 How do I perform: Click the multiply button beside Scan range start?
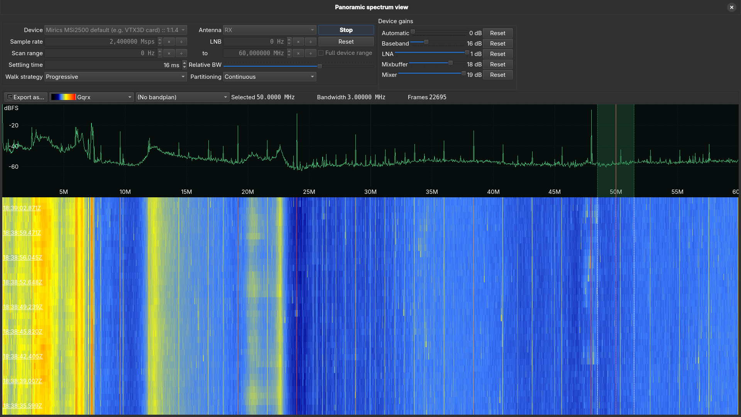[169, 53]
